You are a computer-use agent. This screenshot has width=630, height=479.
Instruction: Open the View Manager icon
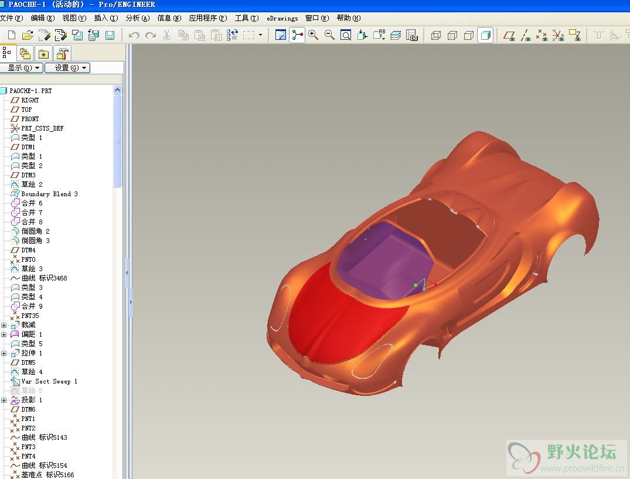point(412,35)
